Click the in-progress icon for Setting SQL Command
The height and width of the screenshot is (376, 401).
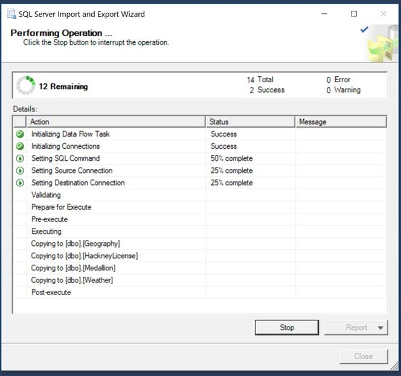[20, 158]
